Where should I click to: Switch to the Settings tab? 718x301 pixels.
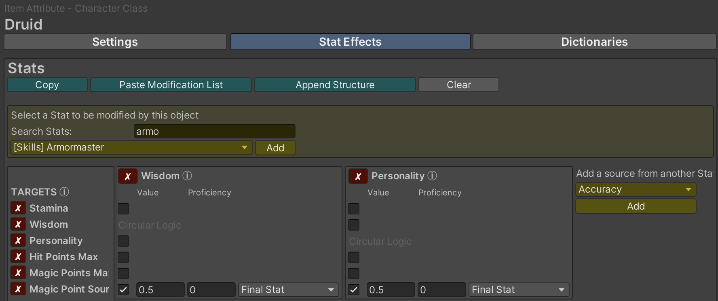[x=115, y=42]
